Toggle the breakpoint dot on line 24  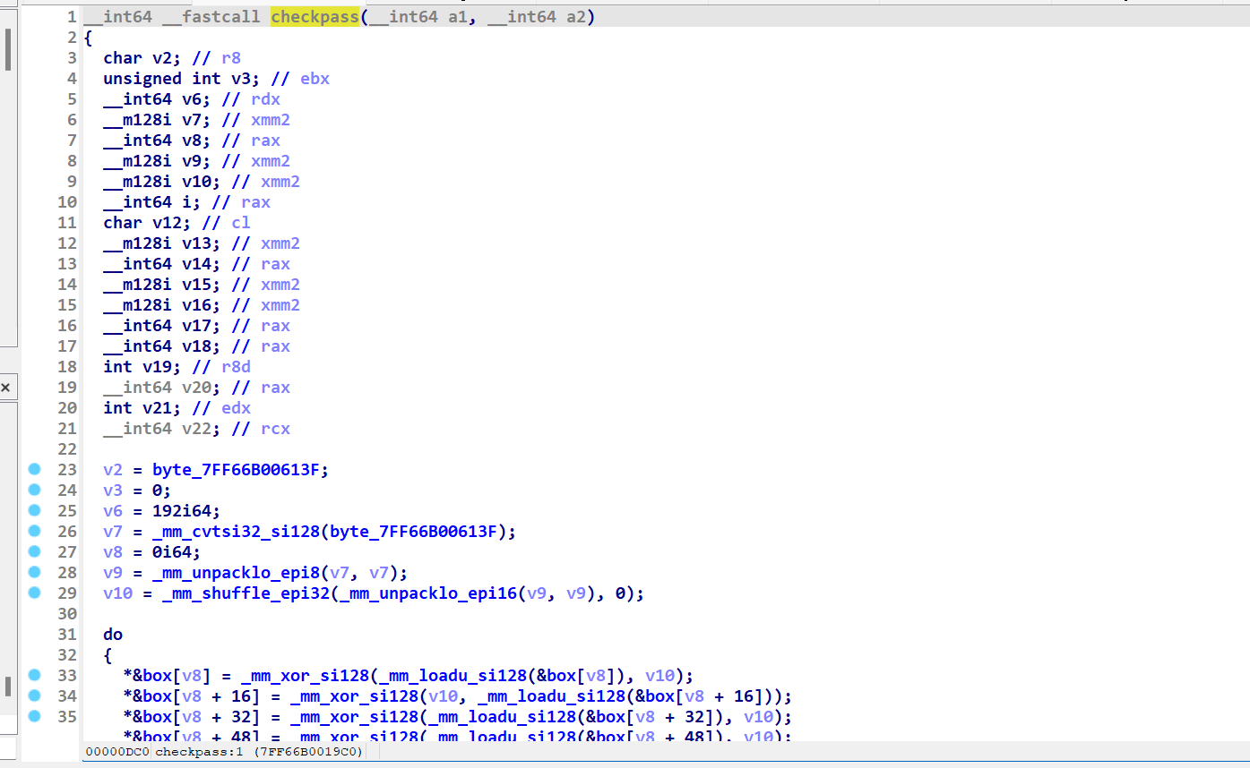35,490
